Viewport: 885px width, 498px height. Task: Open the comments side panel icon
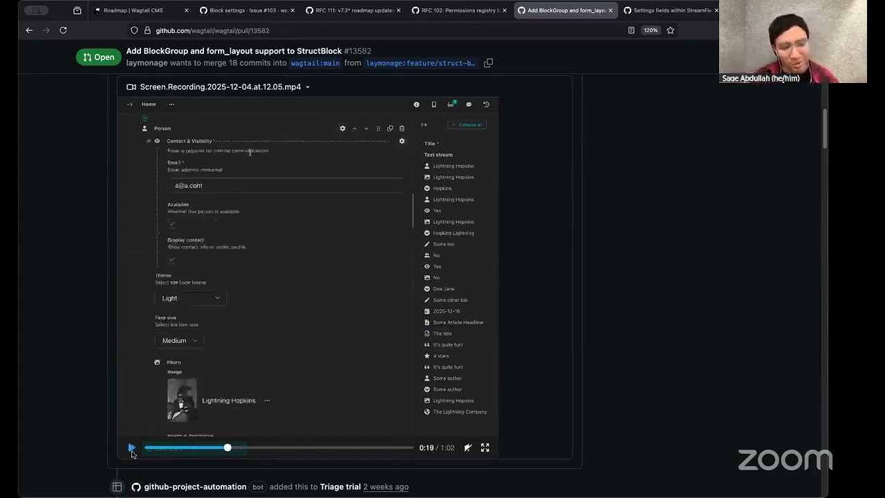469,104
